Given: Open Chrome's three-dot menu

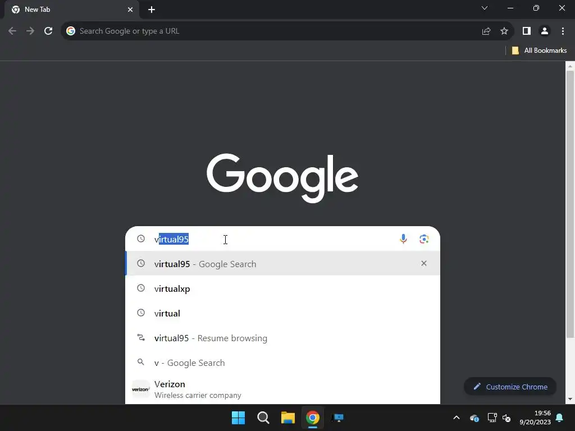Looking at the screenshot, I should (563, 31).
